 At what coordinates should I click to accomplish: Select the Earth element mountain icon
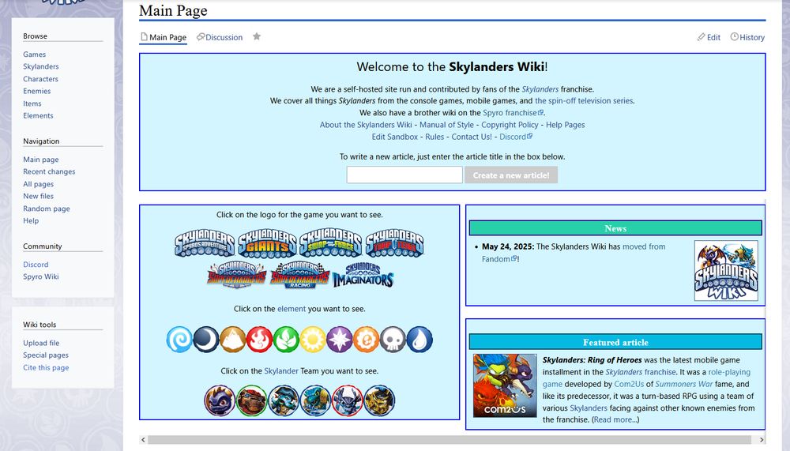tap(233, 339)
